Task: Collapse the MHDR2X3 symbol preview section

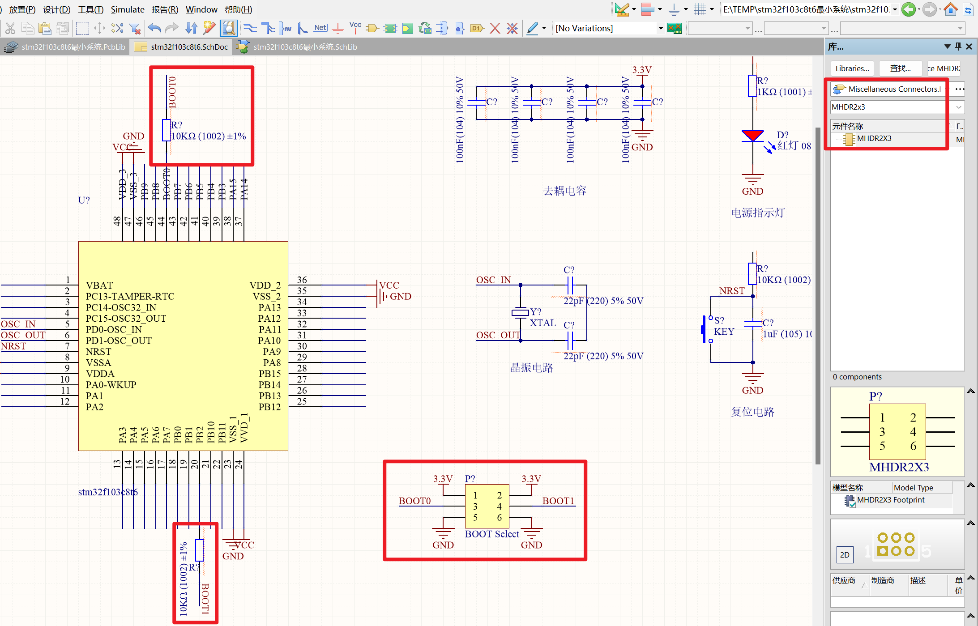Action: point(971,392)
